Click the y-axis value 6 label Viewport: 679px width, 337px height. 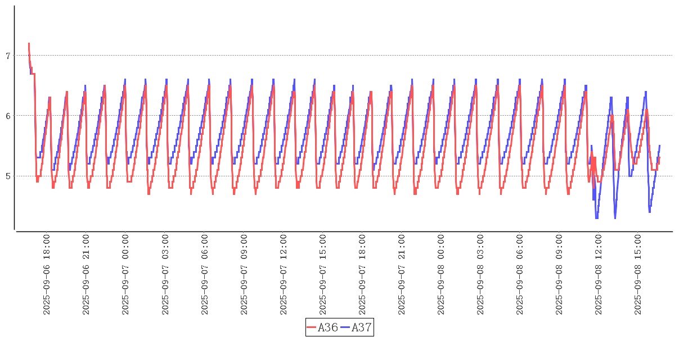point(7,116)
